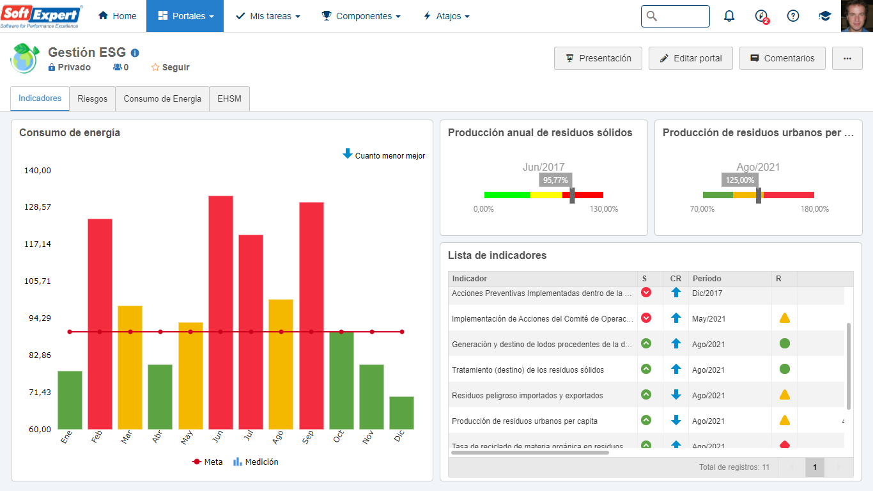Screen dimensions: 873x491
Task: Toggle the Seguir star to follow portal
Action: click(x=170, y=67)
